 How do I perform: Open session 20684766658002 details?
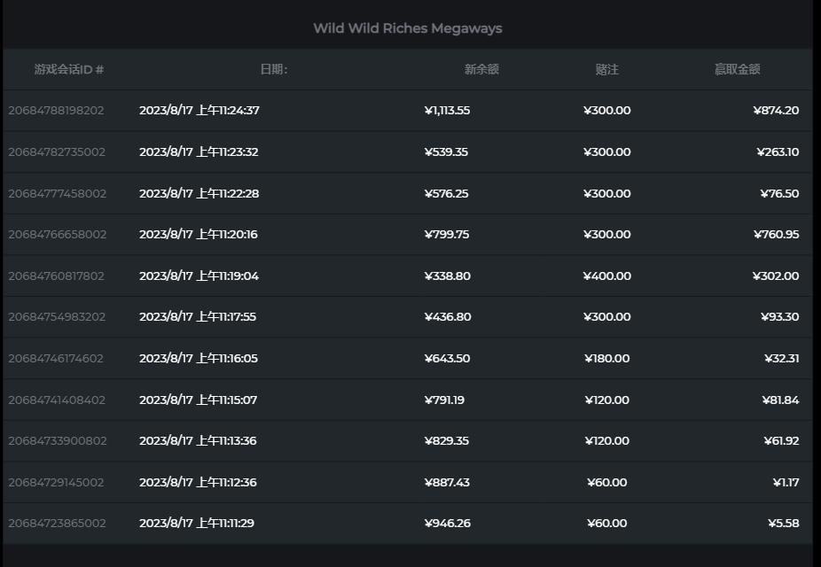[x=57, y=235]
